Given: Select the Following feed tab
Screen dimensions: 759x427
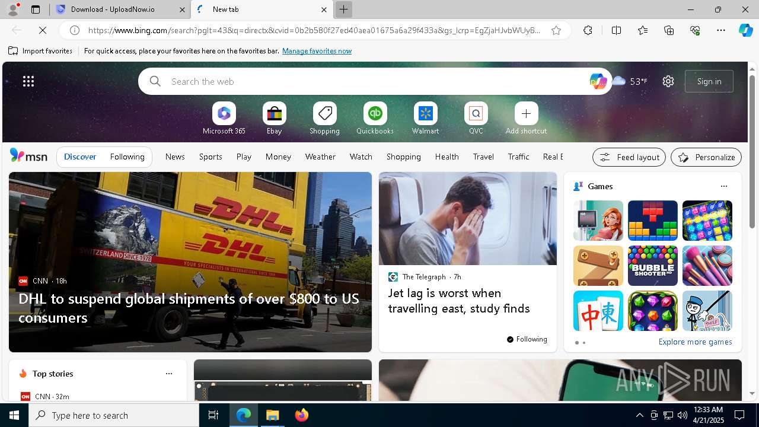Looking at the screenshot, I should (127, 157).
